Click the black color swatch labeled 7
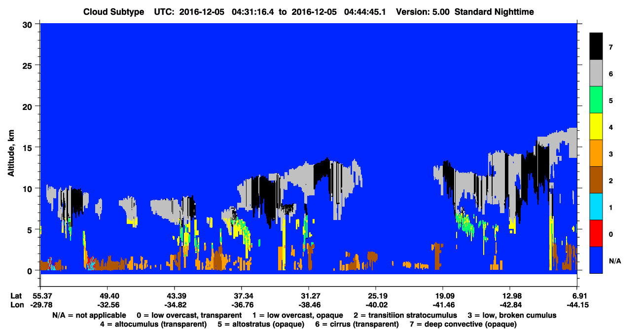This screenshot has width=641, height=329. tap(596, 46)
